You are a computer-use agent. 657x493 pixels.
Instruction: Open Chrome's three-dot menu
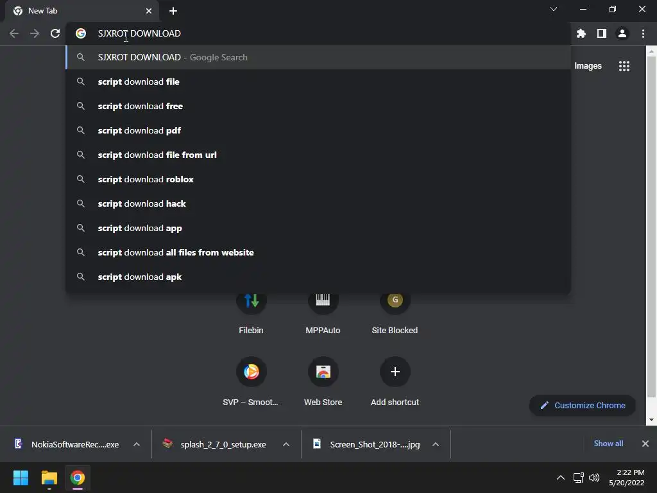(643, 33)
